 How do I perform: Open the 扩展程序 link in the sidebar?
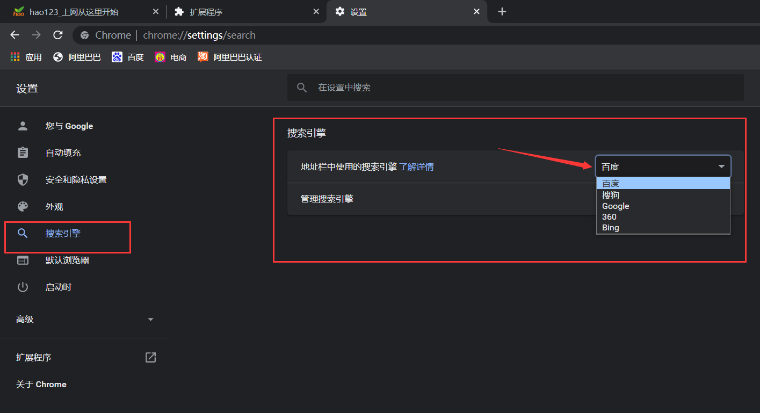point(33,357)
